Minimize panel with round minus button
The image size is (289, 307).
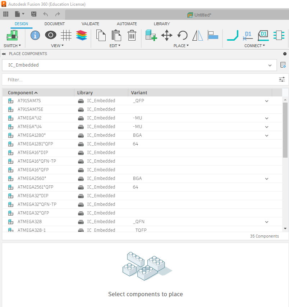[x=285, y=54]
